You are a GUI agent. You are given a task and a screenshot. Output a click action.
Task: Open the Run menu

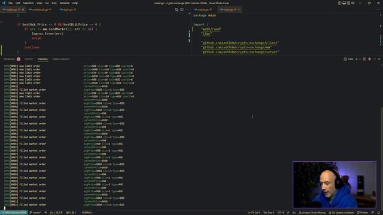pos(54,3)
